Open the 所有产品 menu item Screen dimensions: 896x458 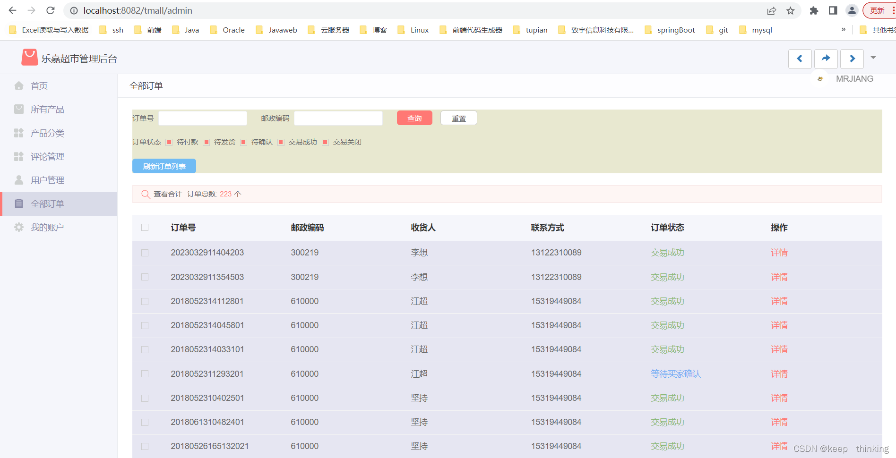tap(47, 109)
